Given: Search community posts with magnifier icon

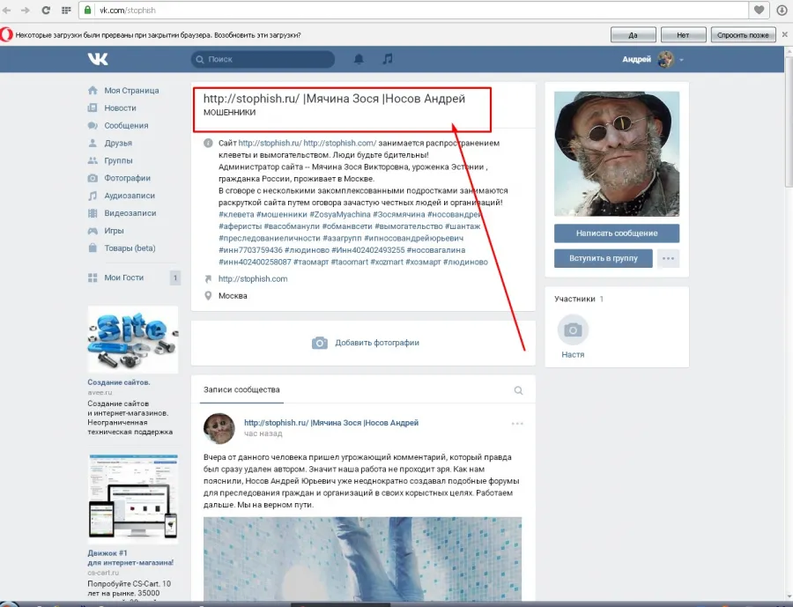Looking at the screenshot, I should (x=518, y=390).
